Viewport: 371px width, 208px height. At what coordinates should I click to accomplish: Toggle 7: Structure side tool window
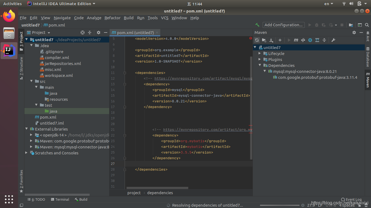[x=21, y=68]
